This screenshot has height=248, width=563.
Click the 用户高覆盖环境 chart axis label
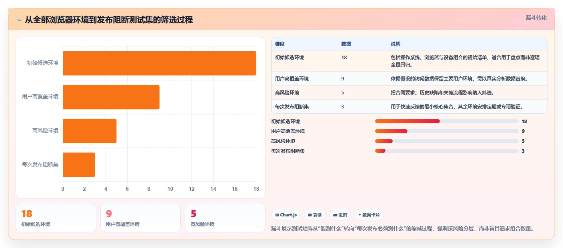[40, 97]
